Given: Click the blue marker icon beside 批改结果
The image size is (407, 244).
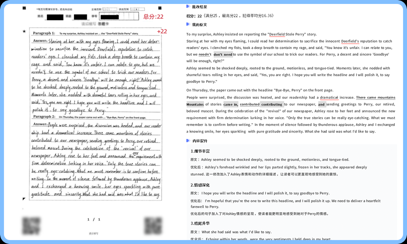Looking at the screenshot, I should pyautogui.click(x=188, y=6).
